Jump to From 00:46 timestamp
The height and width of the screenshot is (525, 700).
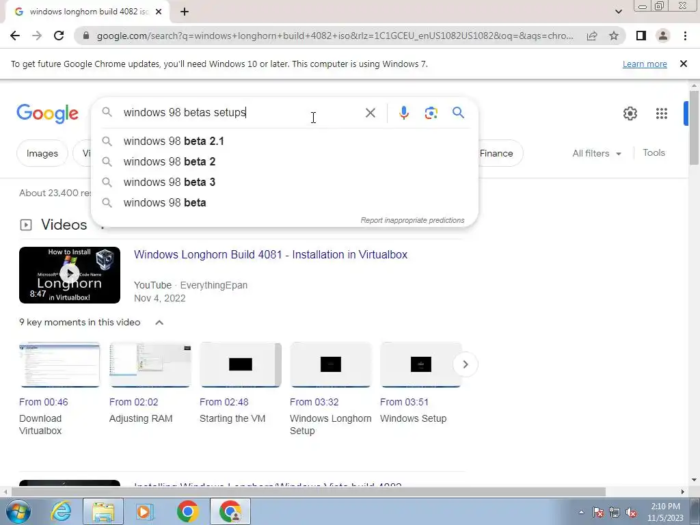pos(43,402)
